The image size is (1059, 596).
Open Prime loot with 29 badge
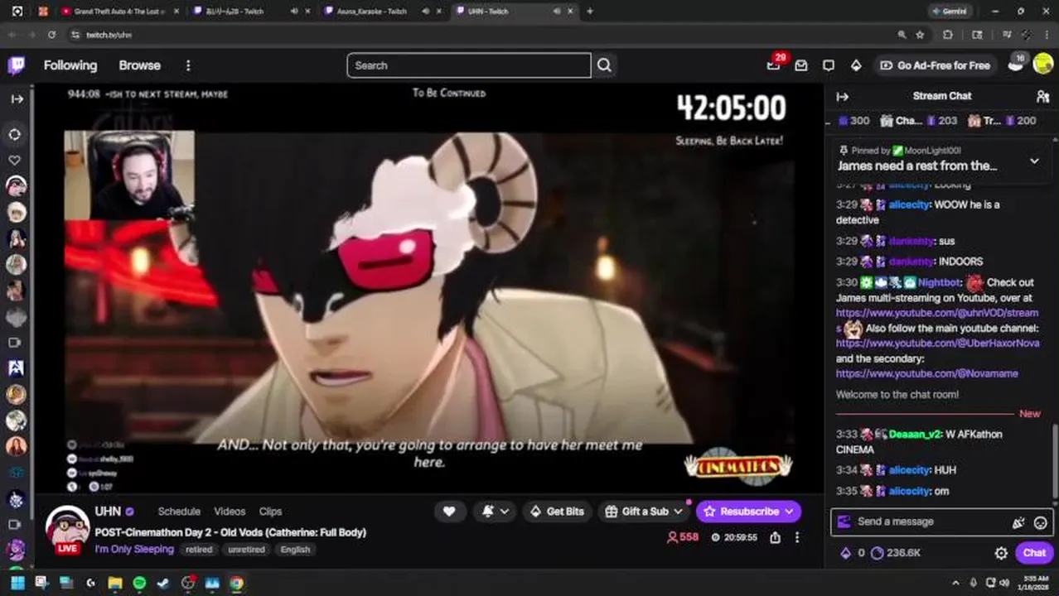click(774, 65)
